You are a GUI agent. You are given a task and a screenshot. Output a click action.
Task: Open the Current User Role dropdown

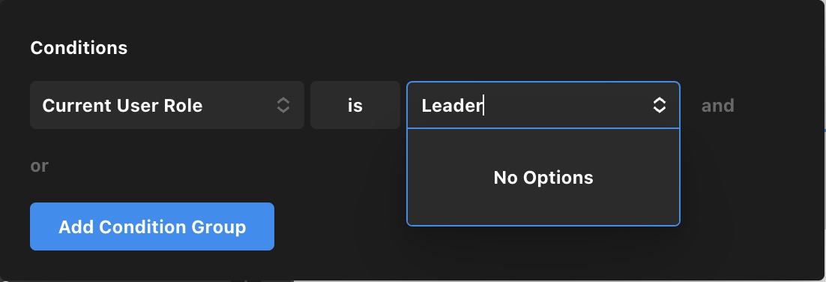(167, 105)
